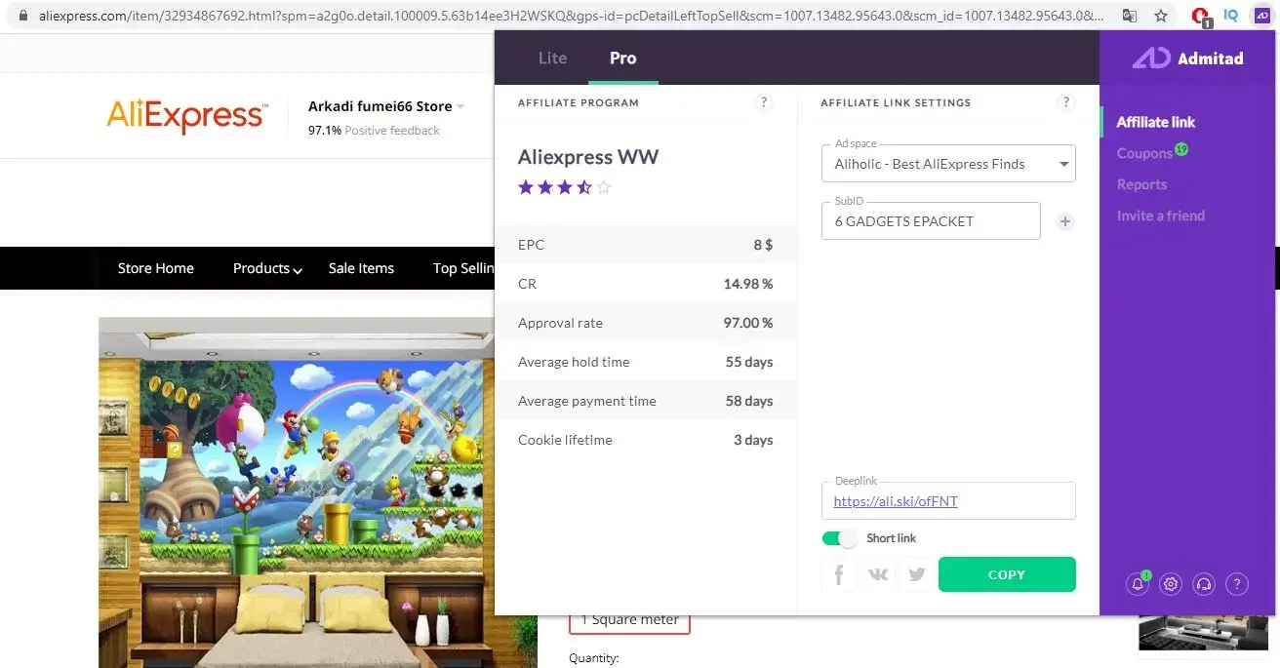Expand the Products menu

265,268
